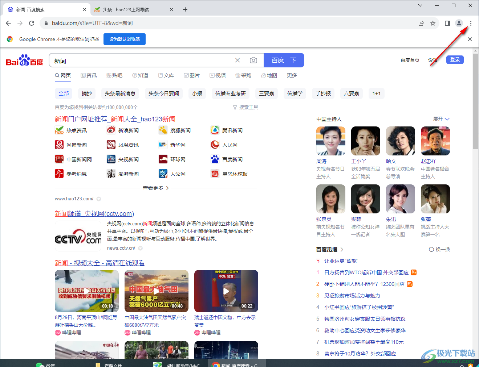The image size is (479, 367).
Task: Open the Chrome profile avatar
Action: [x=459, y=23]
